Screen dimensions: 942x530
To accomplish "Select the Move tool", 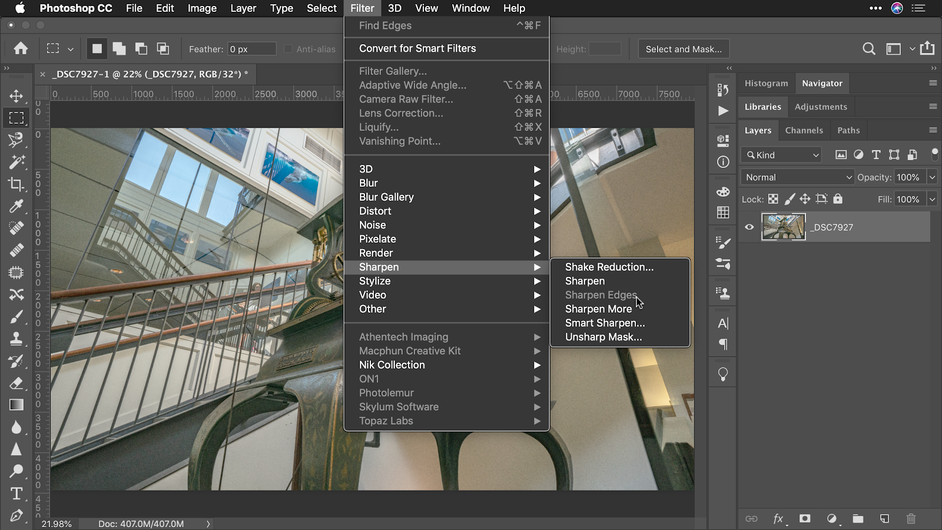I will click(16, 95).
